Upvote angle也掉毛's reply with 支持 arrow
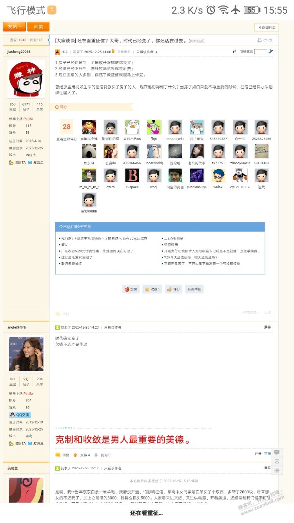 tap(76, 455)
